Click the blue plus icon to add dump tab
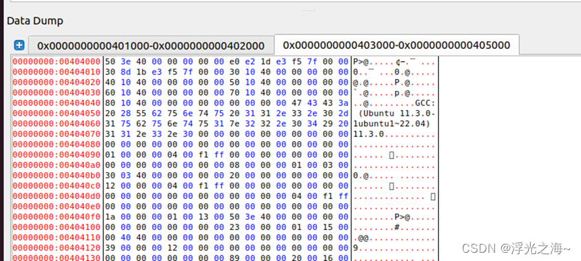 tap(19, 45)
